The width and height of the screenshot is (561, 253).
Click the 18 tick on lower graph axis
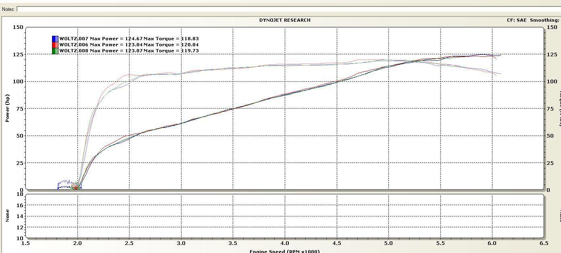pos(20,194)
